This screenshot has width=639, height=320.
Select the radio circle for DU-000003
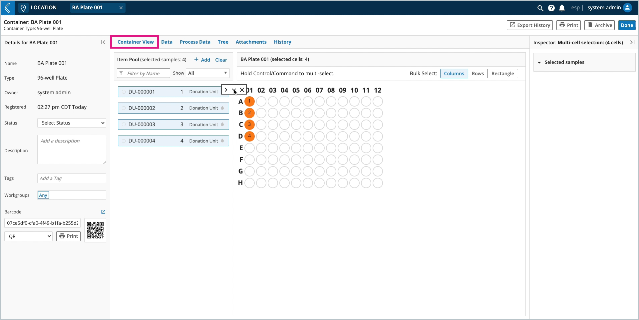click(x=124, y=124)
